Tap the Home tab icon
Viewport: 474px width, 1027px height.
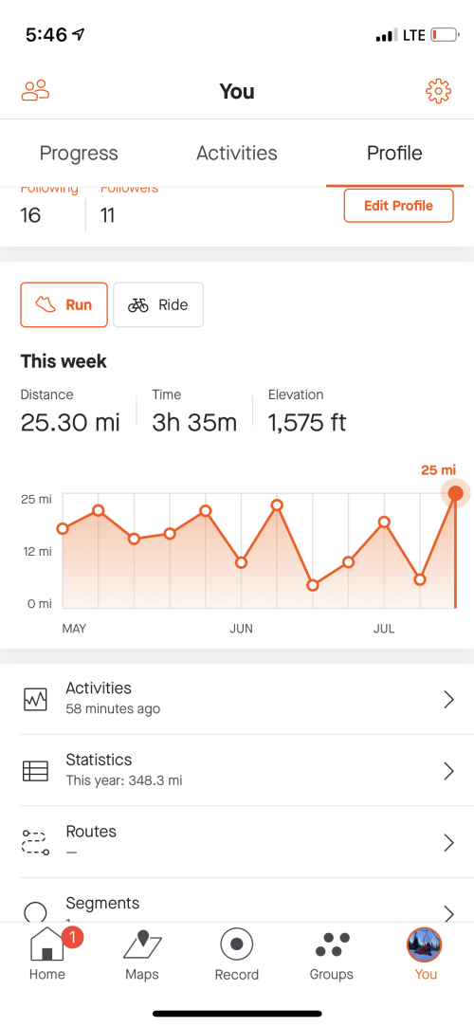[47, 945]
